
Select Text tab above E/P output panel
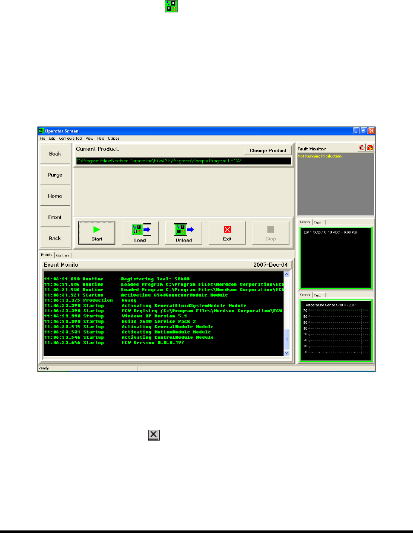(x=318, y=222)
